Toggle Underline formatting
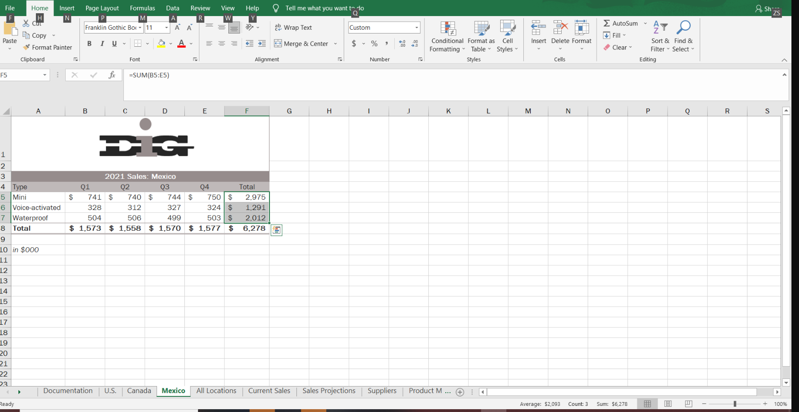The image size is (799, 412). pos(114,43)
